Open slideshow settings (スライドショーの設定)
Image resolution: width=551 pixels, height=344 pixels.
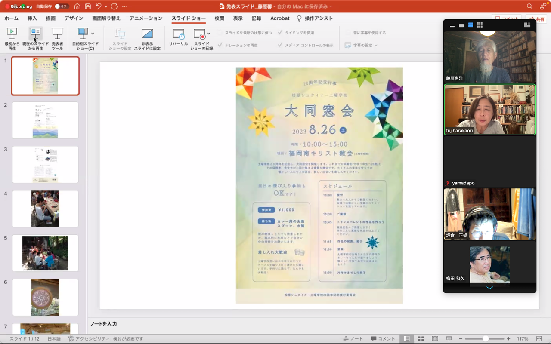coord(120,39)
